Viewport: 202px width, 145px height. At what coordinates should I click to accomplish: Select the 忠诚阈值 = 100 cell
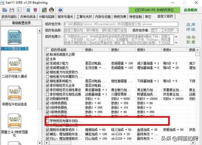pyautogui.click(x=122, y=63)
